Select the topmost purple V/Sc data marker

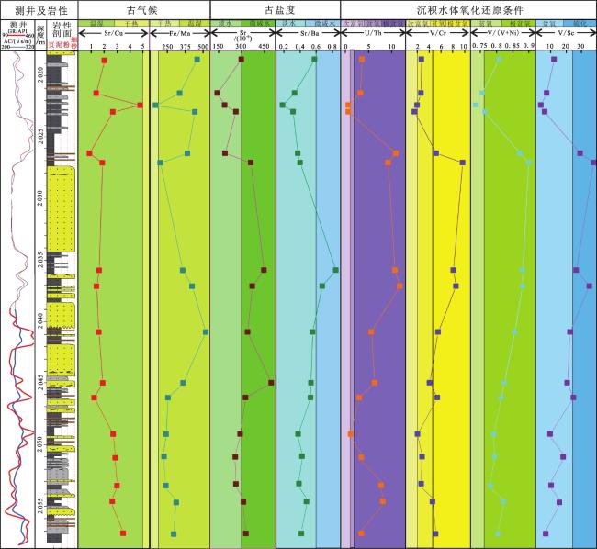(x=554, y=60)
